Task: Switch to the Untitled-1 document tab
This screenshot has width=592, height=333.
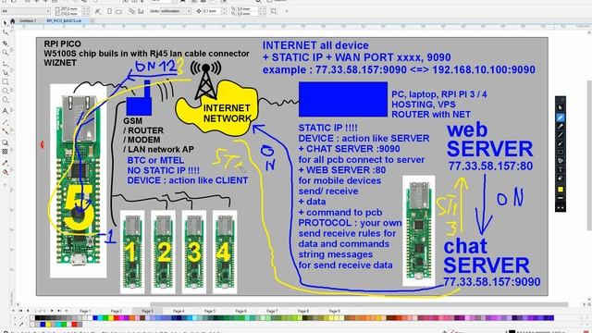Action: (28, 21)
